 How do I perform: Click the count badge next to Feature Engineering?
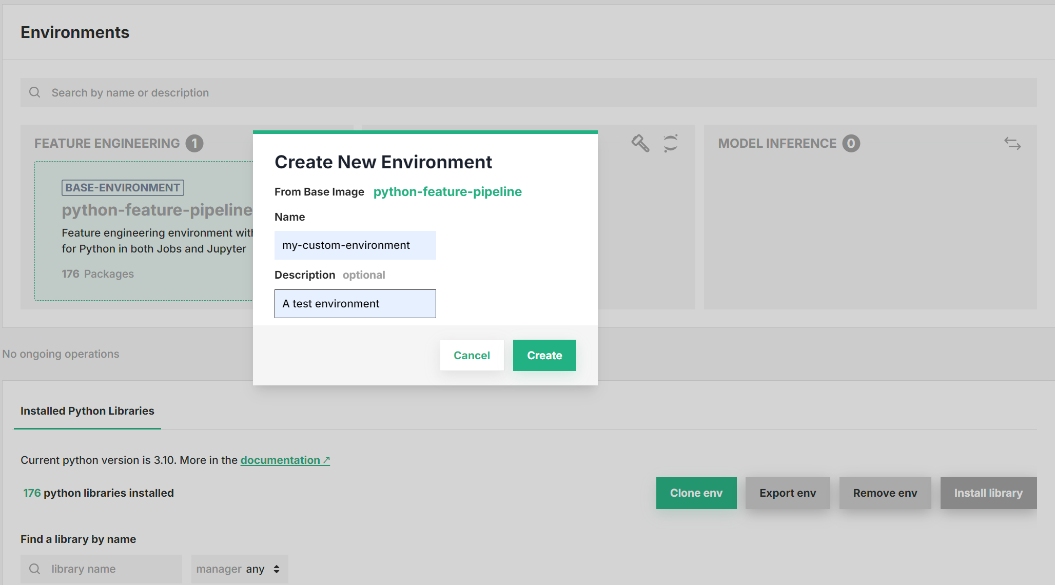195,144
